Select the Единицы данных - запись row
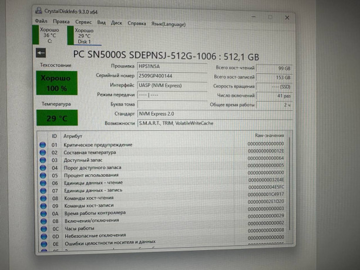This screenshot has width=360, height=270. 162,189
